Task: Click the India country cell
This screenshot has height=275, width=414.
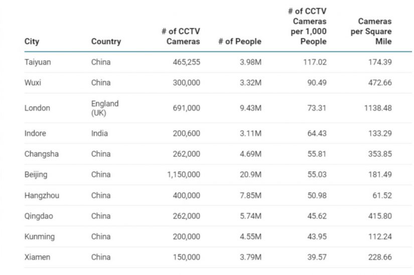Action: point(99,133)
